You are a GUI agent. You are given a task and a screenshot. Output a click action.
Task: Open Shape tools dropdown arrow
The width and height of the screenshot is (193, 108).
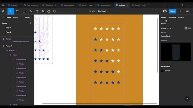pyautogui.click(x=27, y=11)
